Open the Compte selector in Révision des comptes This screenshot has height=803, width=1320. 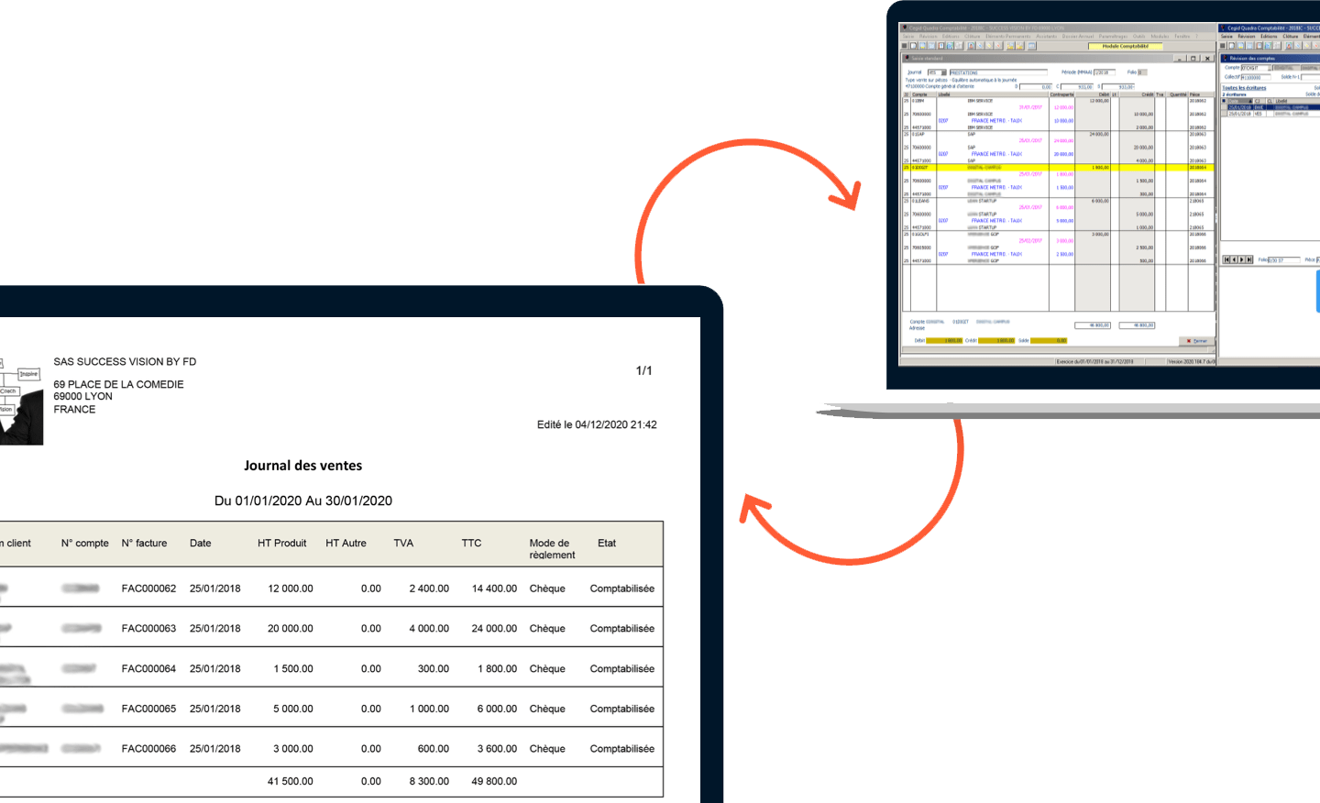point(1270,68)
